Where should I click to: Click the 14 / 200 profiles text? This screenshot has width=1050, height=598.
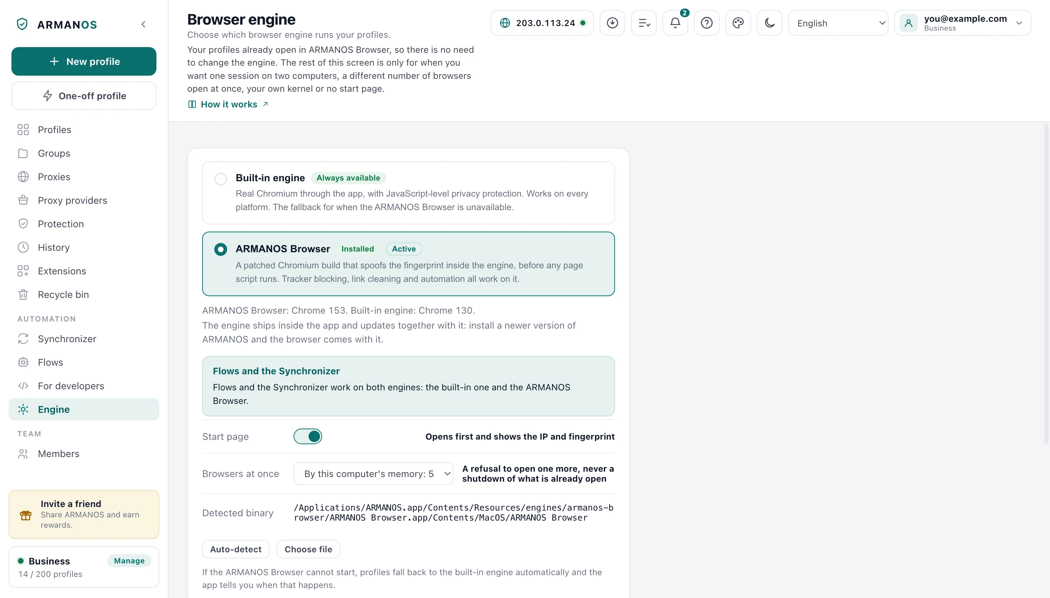tap(50, 574)
